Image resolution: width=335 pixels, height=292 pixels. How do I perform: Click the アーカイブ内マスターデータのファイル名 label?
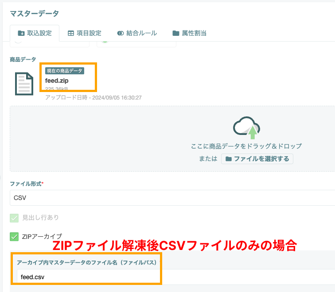pyautogui.click(x=86, y=262)
